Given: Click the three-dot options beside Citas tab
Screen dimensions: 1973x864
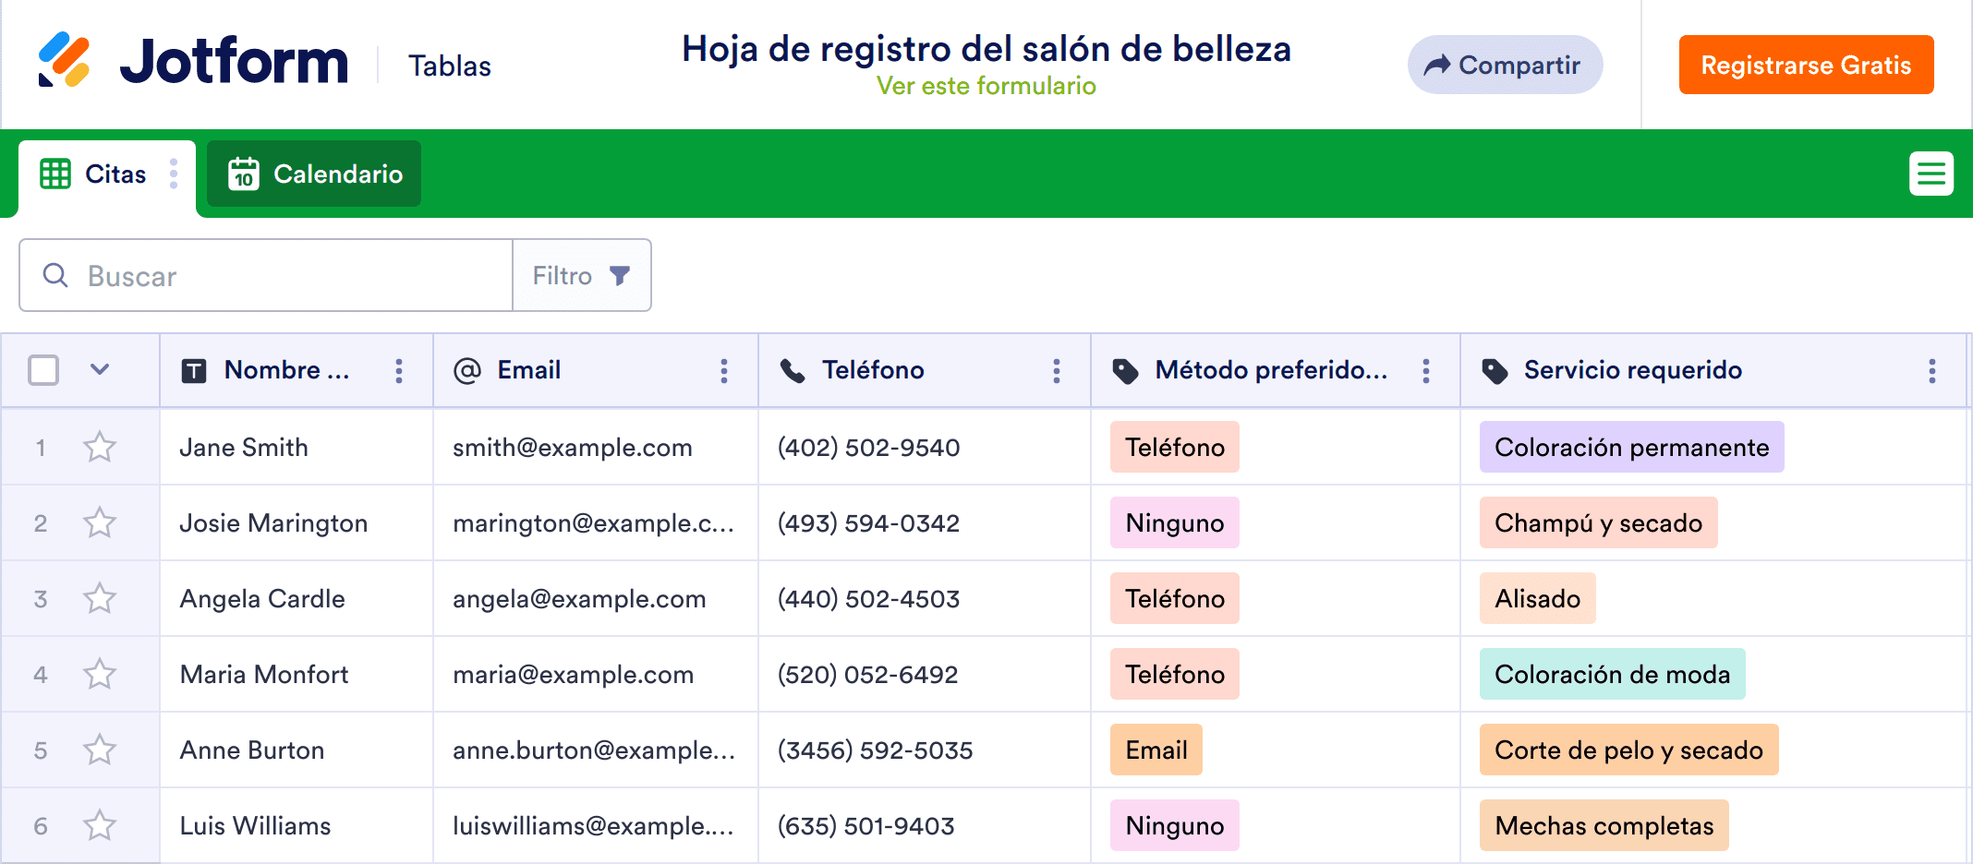Looking at the screenshot, I should [174, 174].
